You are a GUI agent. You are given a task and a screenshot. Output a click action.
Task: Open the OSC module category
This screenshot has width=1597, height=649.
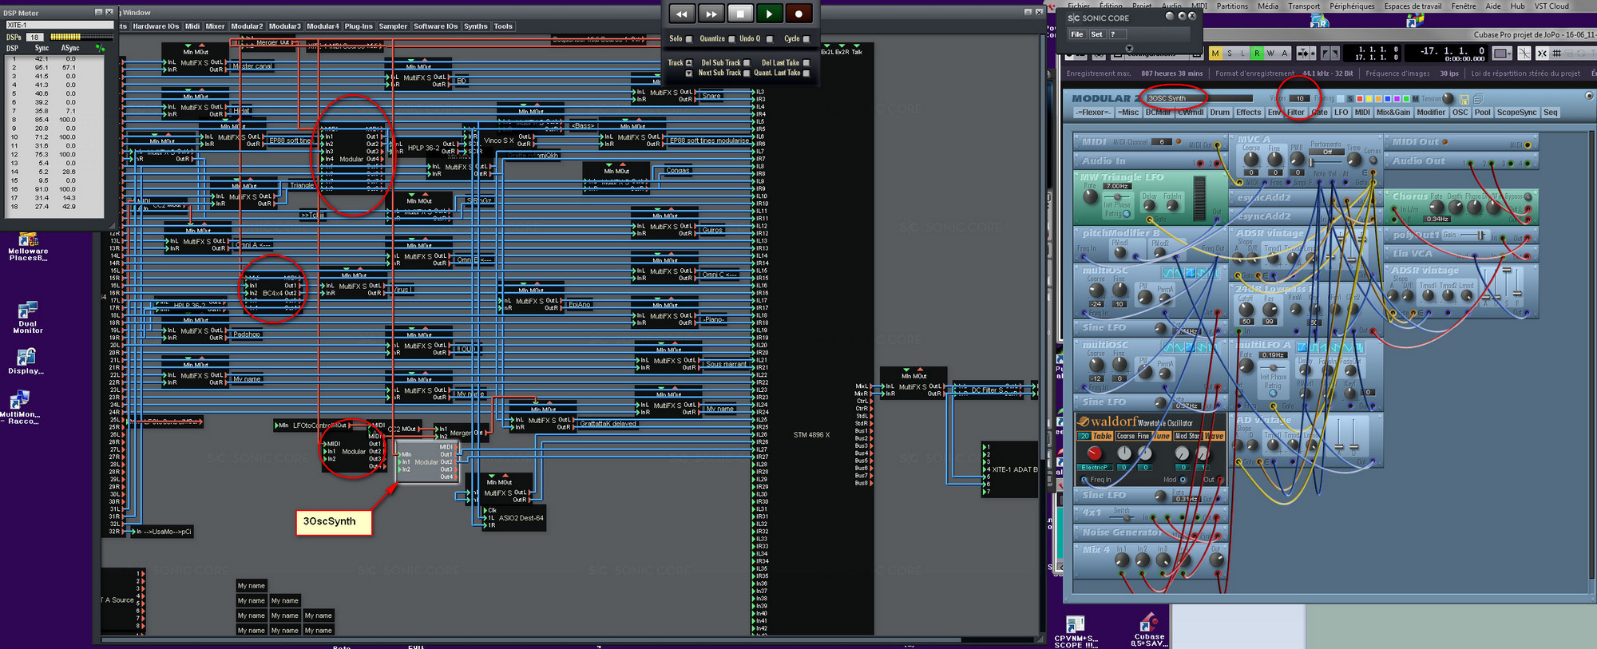point(1460,113)
